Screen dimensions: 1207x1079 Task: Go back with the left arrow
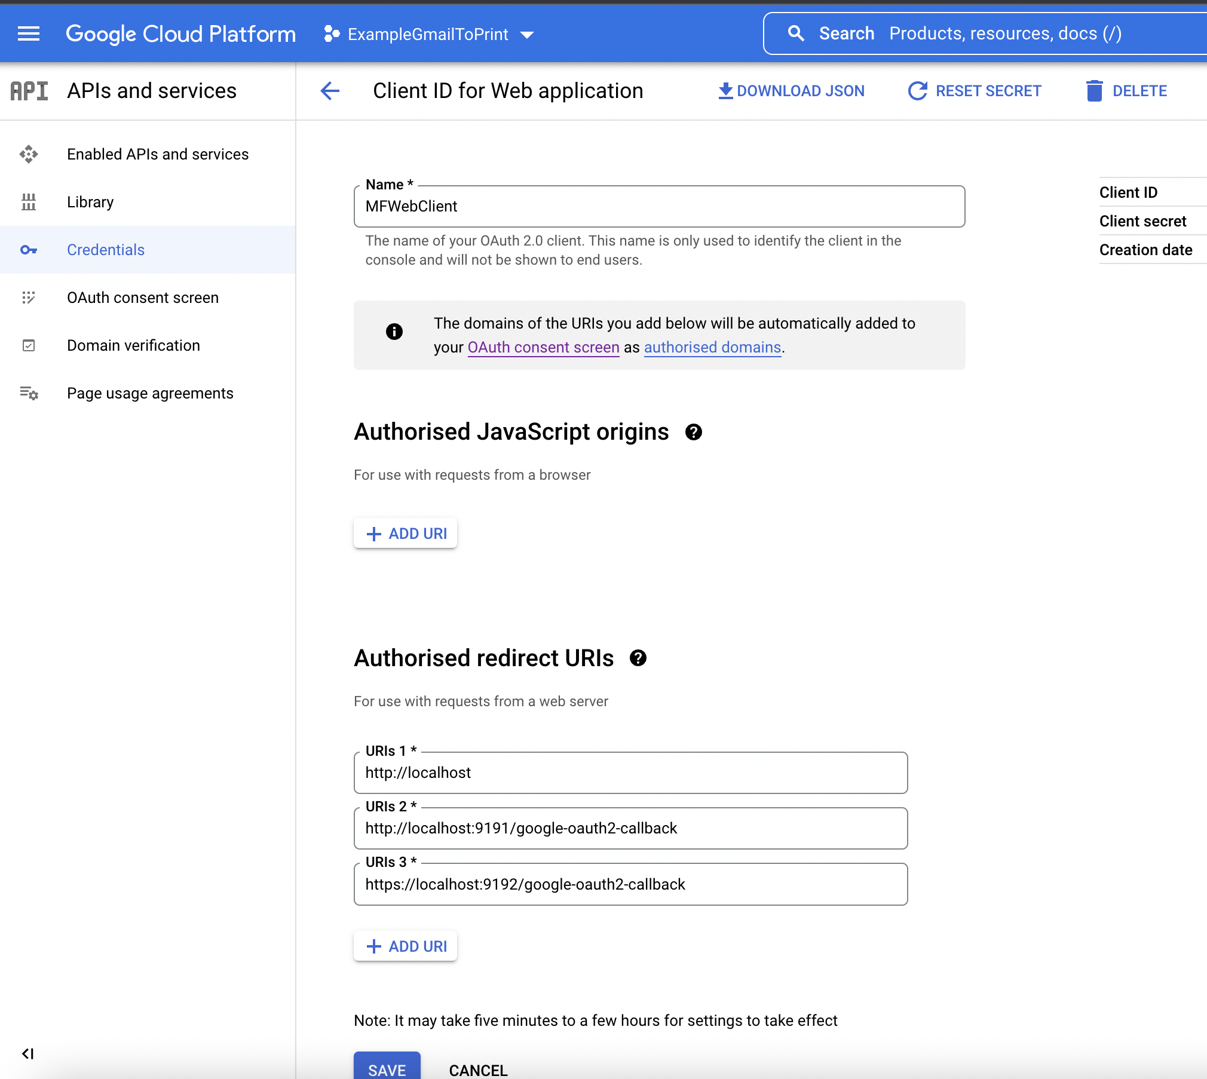tap(330, 91)
